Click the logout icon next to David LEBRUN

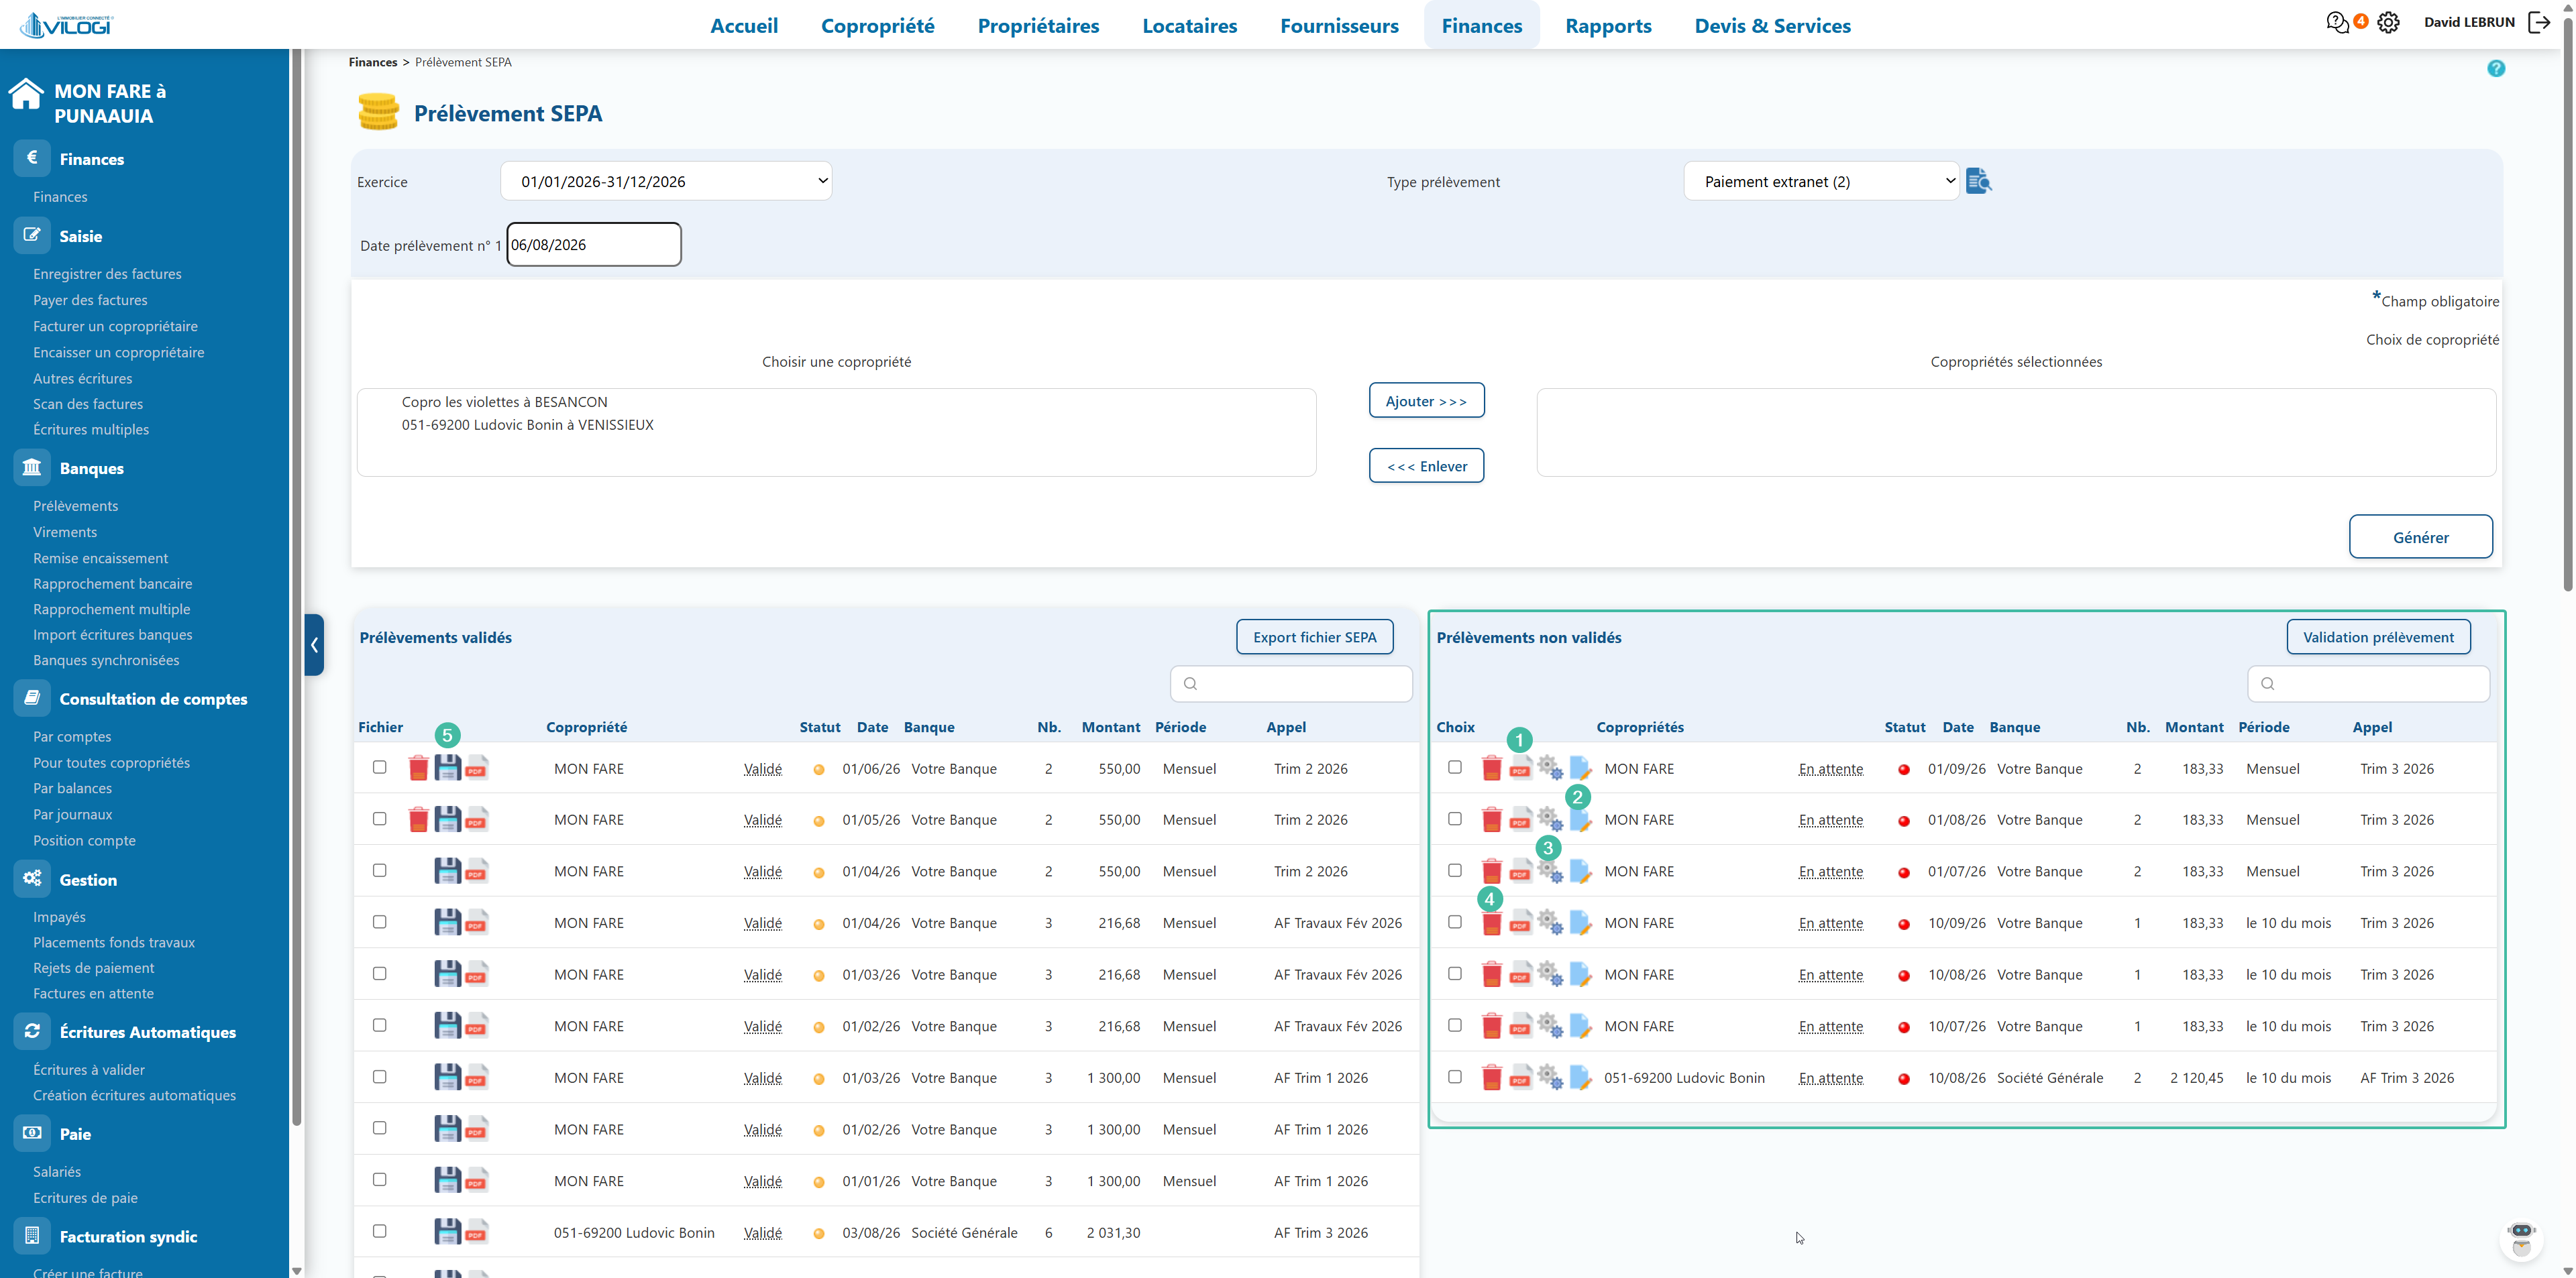pyautogui.click(x=2539, y=22)
